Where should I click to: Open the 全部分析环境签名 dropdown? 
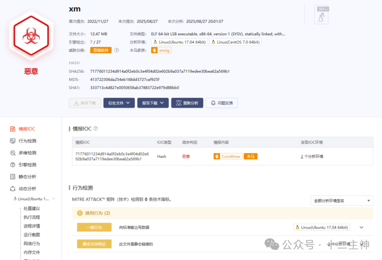tap(342, 200)
